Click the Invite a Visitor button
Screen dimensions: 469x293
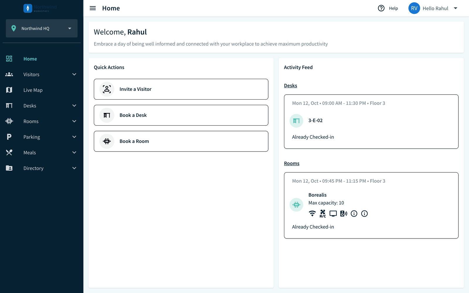click(x=181, y=89)
